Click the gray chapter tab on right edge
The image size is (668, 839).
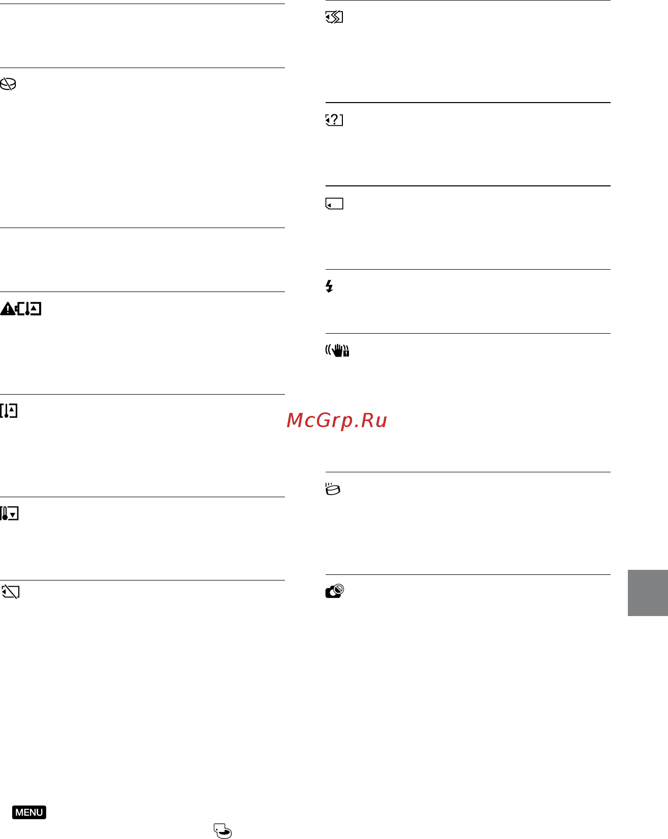pos(648,593)
